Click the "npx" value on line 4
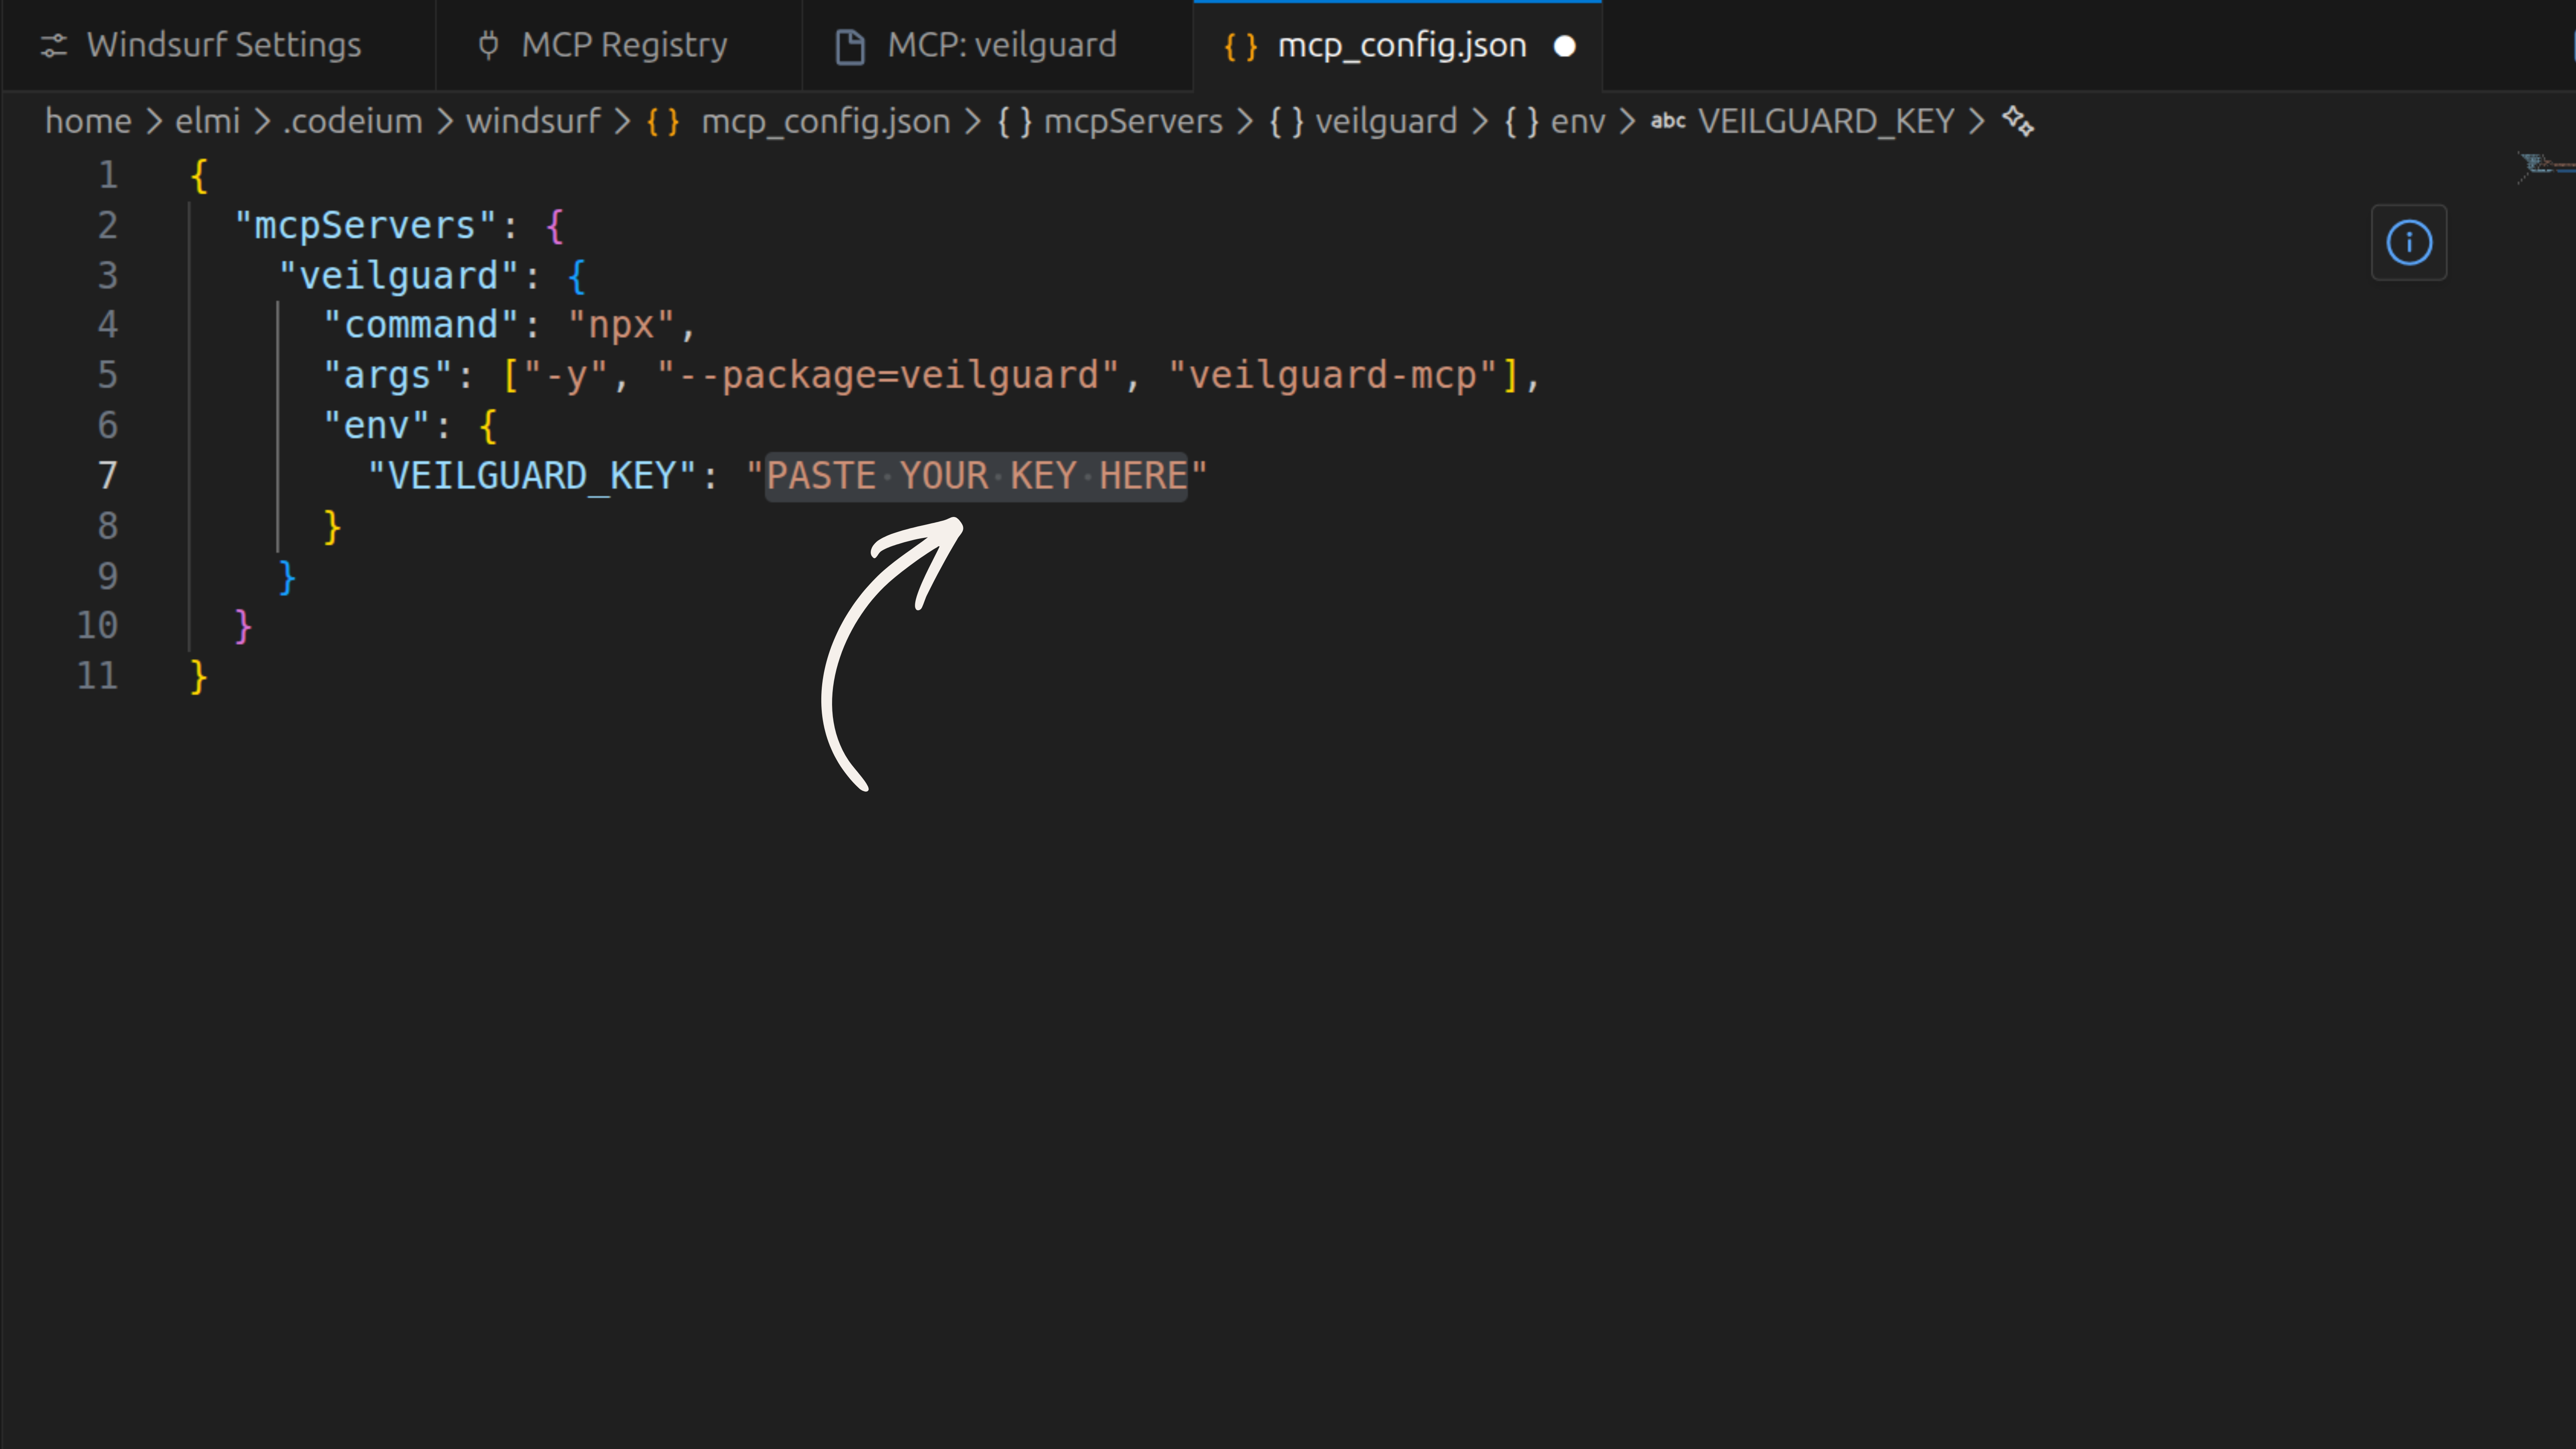The height and width of the screenshot is (1449, 2576). click(x=621, y=326)
